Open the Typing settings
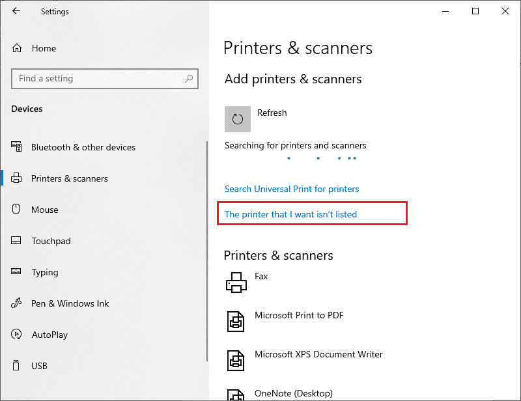This screenshot has width=521, height=401. [45, 272]
